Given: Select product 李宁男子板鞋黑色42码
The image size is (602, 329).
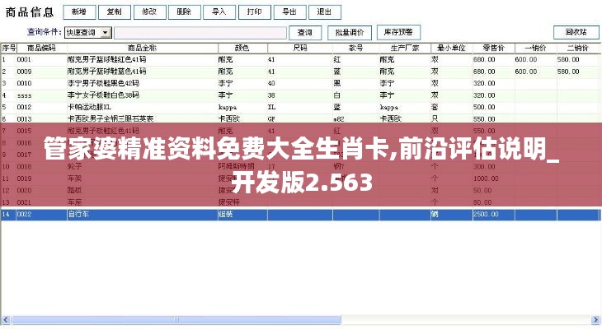Looking at the screenshot, I should 103,84.
